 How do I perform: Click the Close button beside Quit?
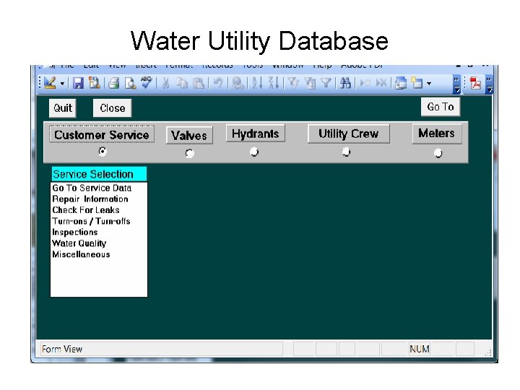pyautogui.click(x=113, y=108)
